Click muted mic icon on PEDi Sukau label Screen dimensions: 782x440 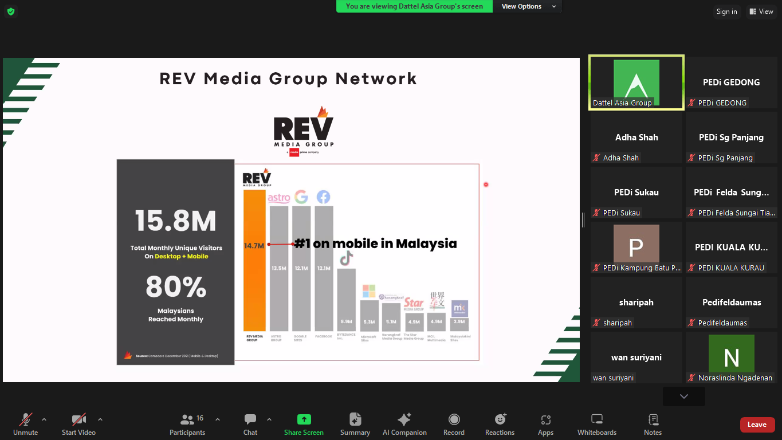(x=597, y=213)
